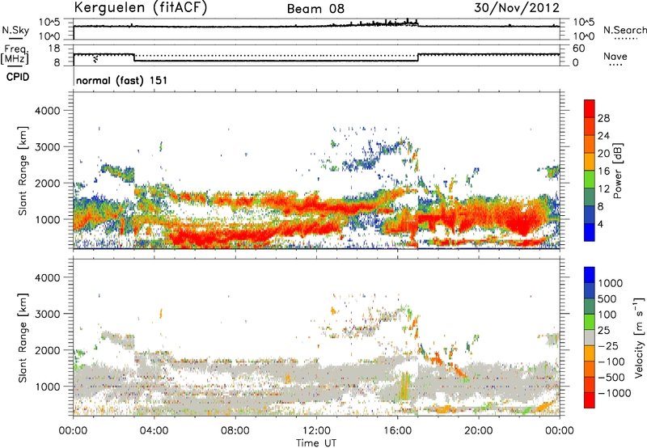Click the 'Kerguelen (fitACF)' title text
The width and height of the screenshot is (647, 448).
(x=140, y=7)
